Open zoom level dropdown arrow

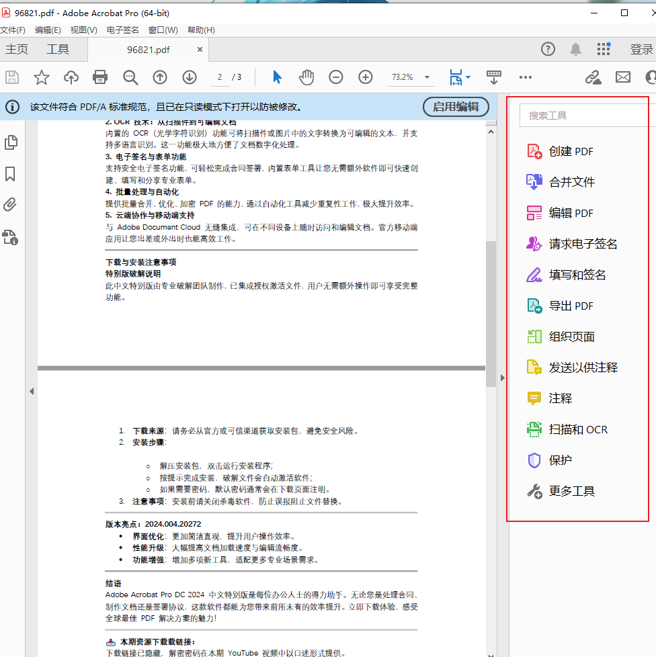tap(427, 77)
